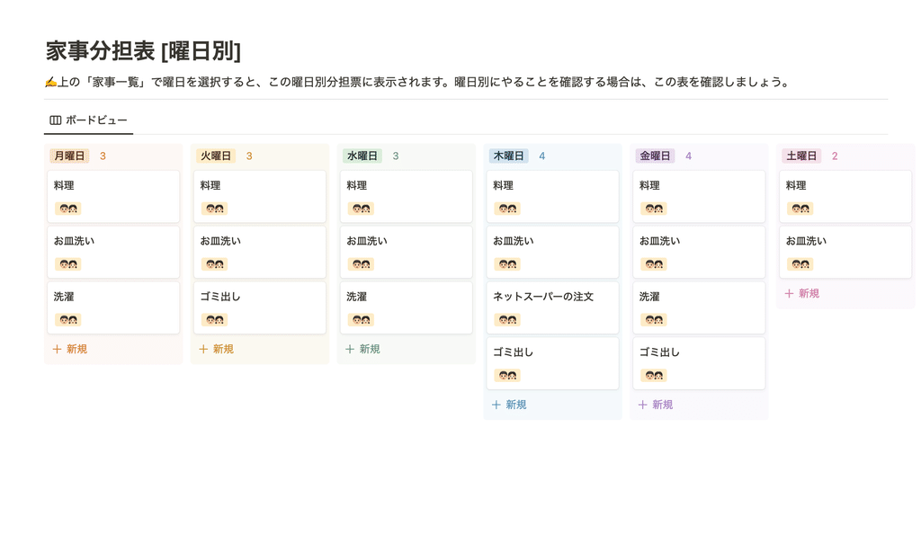Click the people icon on 火曜日 お皿洗い
The image size is (921, 543).
tap(214, 264)
